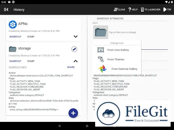Screen dimensions: 174x130
Task: Click FLAG_ACTIVITY_MULTIPLE_TASK in right panel
Action: [x=111, y=84]
